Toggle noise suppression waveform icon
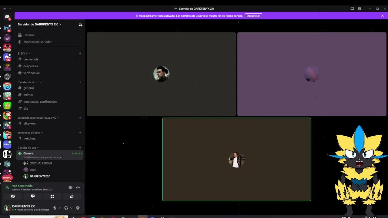Screen dimensions: 388x218 [70, 188]
